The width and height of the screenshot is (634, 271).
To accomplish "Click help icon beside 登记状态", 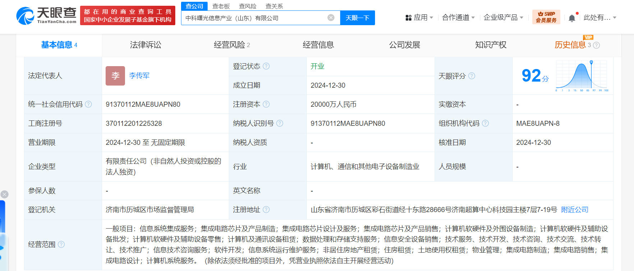I will (266, 66).
